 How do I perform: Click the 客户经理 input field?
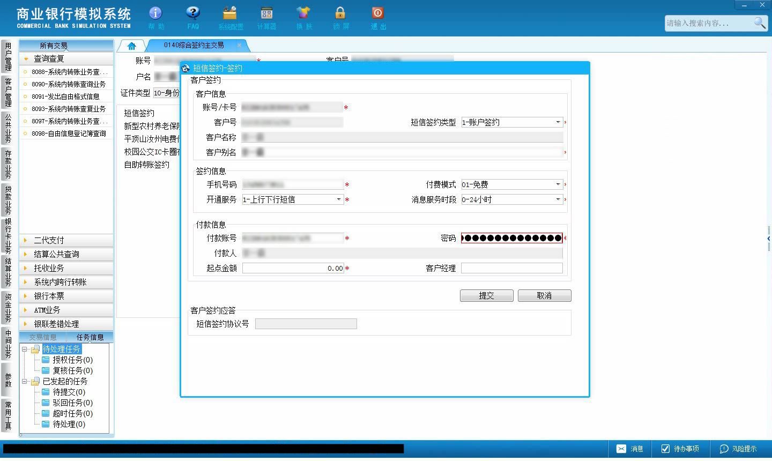pos(512,268)
